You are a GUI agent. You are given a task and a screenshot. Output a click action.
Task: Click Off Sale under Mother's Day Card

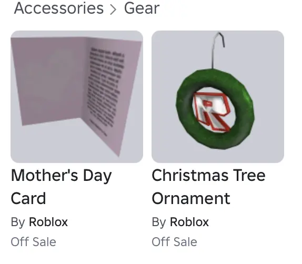(x=33, y=242)
